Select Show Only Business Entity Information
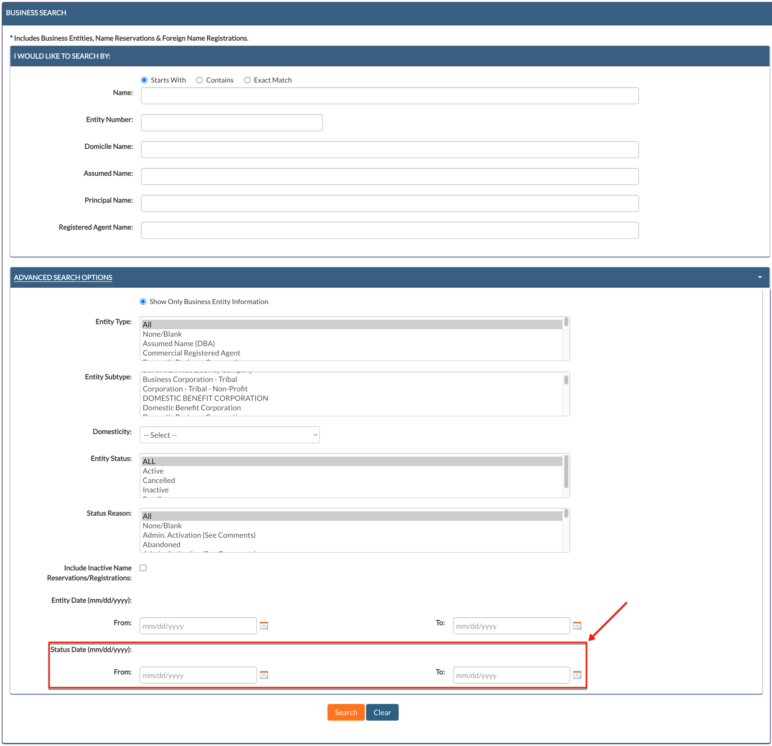The height and width of the screenshot is (746, 772). coord(143,302)
